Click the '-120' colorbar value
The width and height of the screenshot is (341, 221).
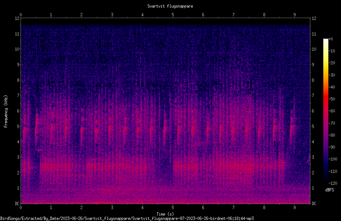tap(333, 183)
